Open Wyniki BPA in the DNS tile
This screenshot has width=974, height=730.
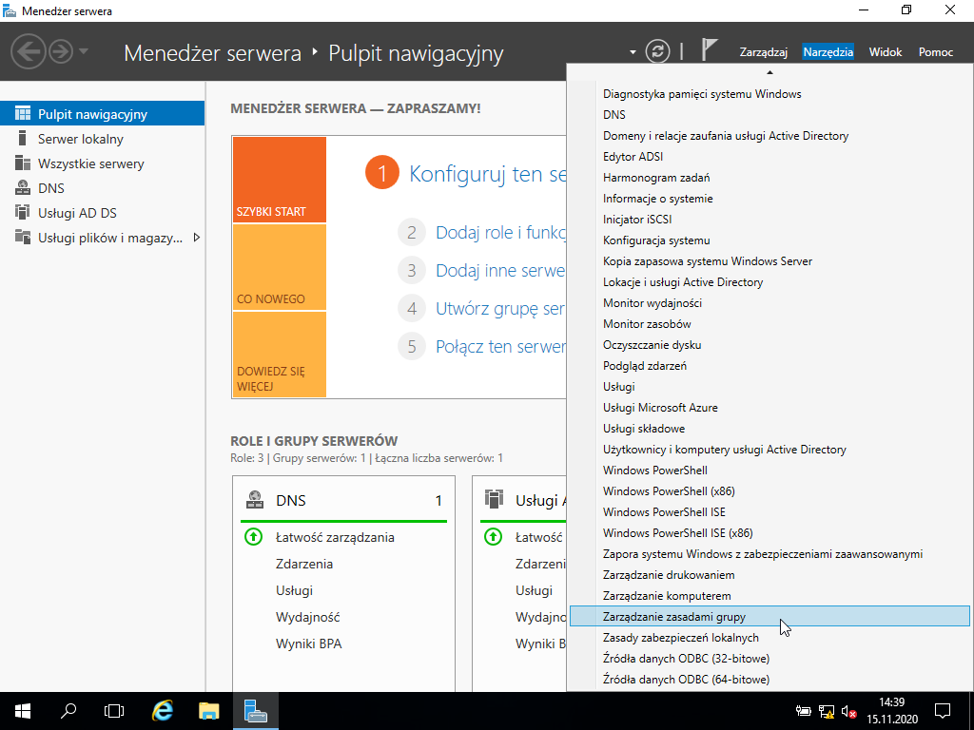point(309,644)
